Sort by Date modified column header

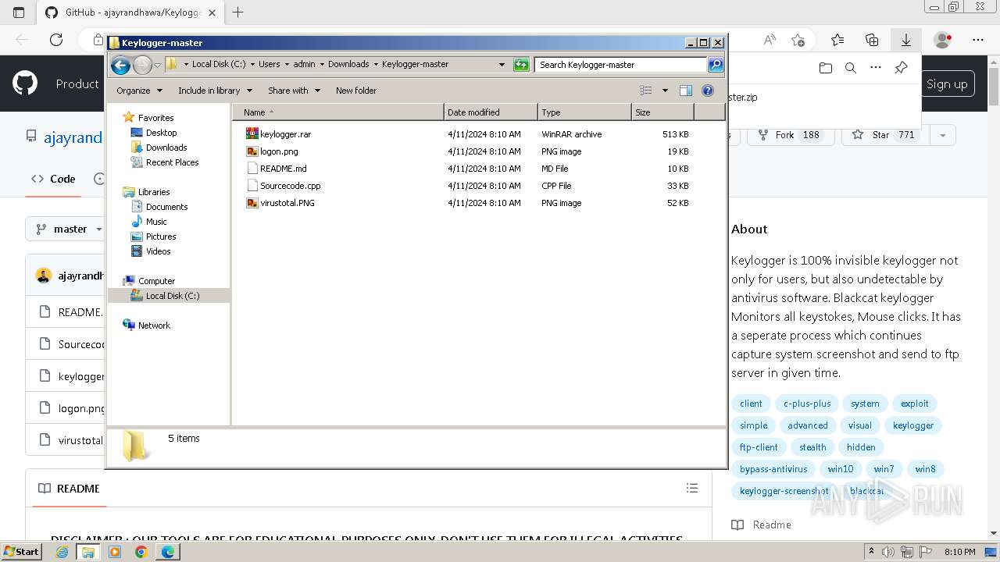(x=491, y=112)
